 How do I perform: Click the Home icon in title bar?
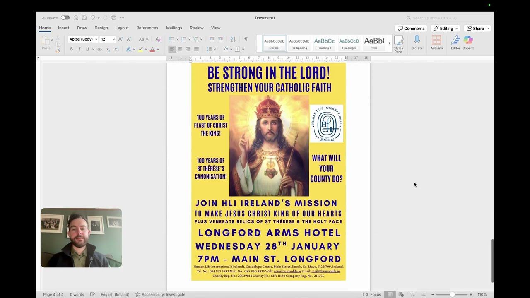point(76,18)
